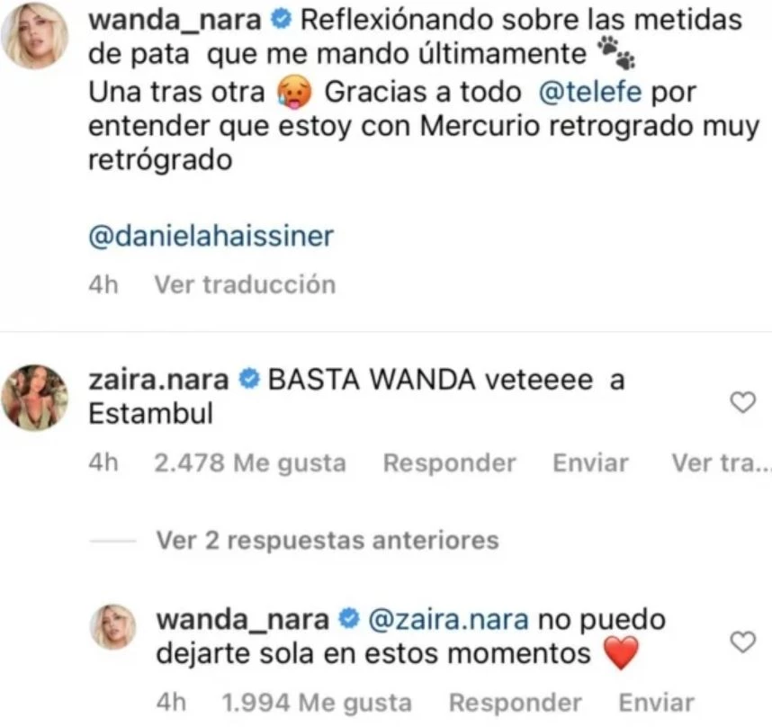
Task: Open zaira.nara's profile picture
Action: [x=33, y=398]
